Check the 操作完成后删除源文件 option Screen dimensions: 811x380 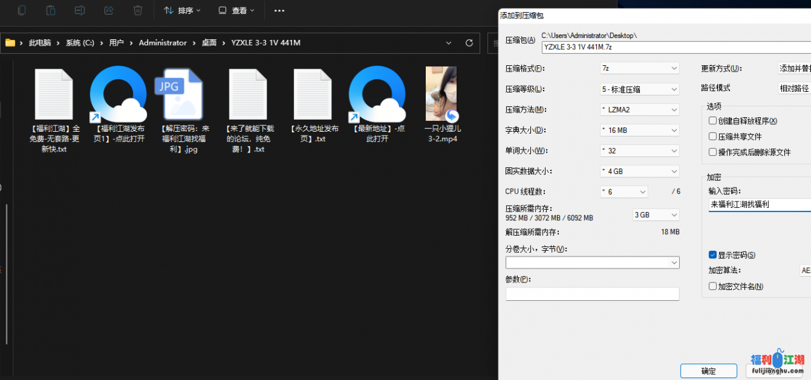713,152
